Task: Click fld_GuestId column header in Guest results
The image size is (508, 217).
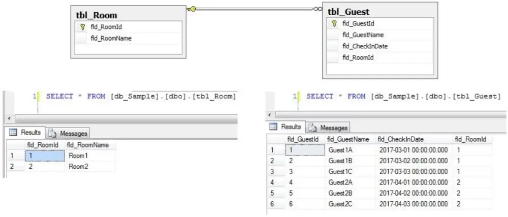Action: click(305, 139)
